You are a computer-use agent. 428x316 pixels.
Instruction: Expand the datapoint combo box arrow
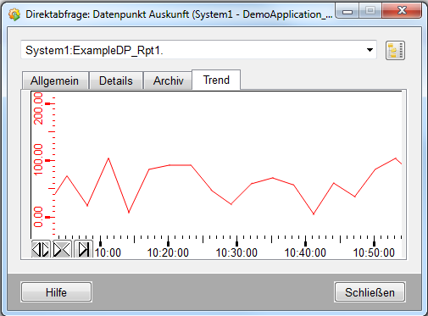pos(370,50)
